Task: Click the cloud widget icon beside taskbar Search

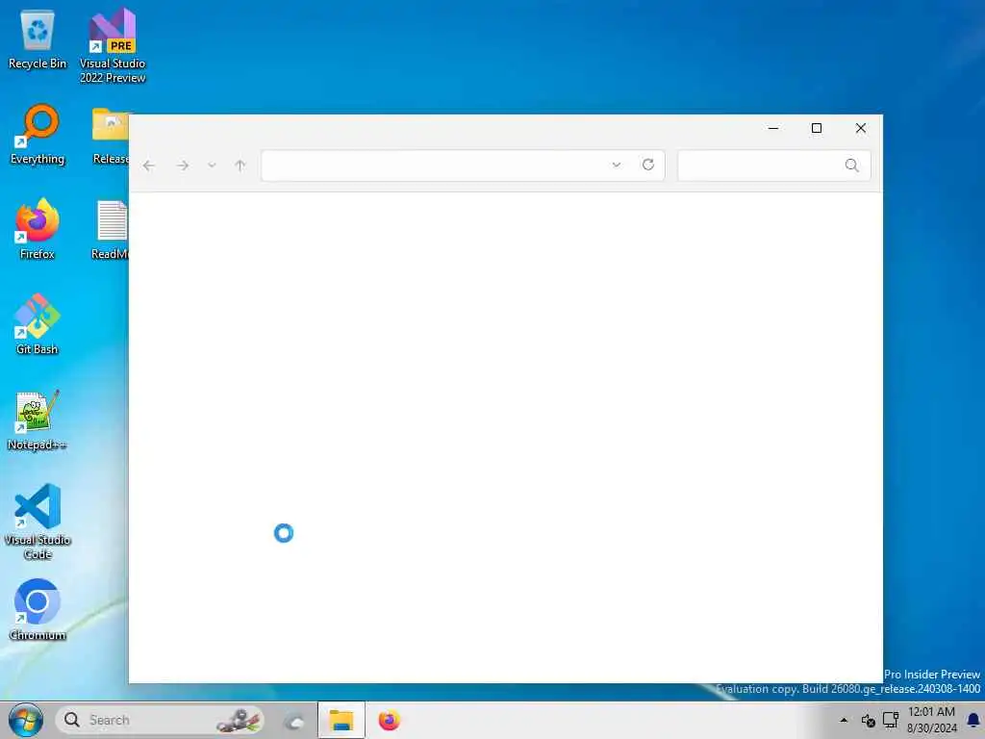Action: coord(293,720)
